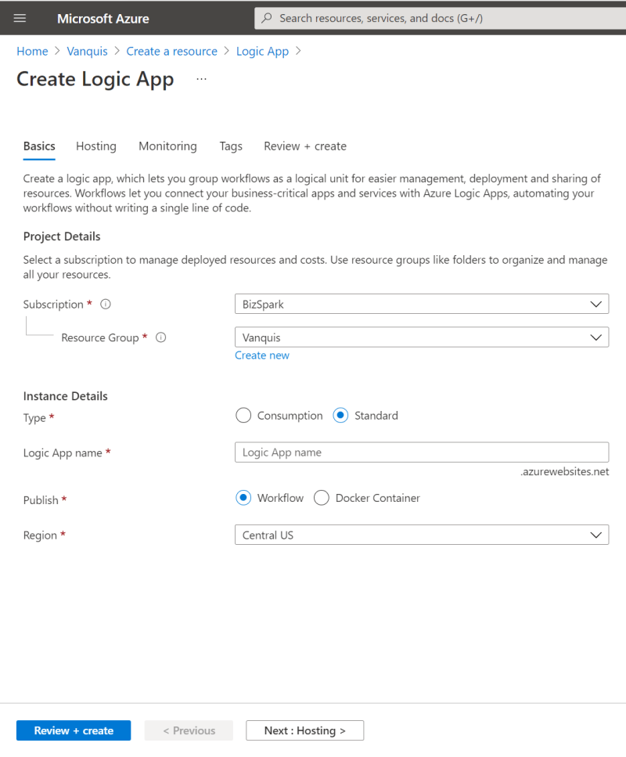Switch to the Hosting tab

point(96,146)
